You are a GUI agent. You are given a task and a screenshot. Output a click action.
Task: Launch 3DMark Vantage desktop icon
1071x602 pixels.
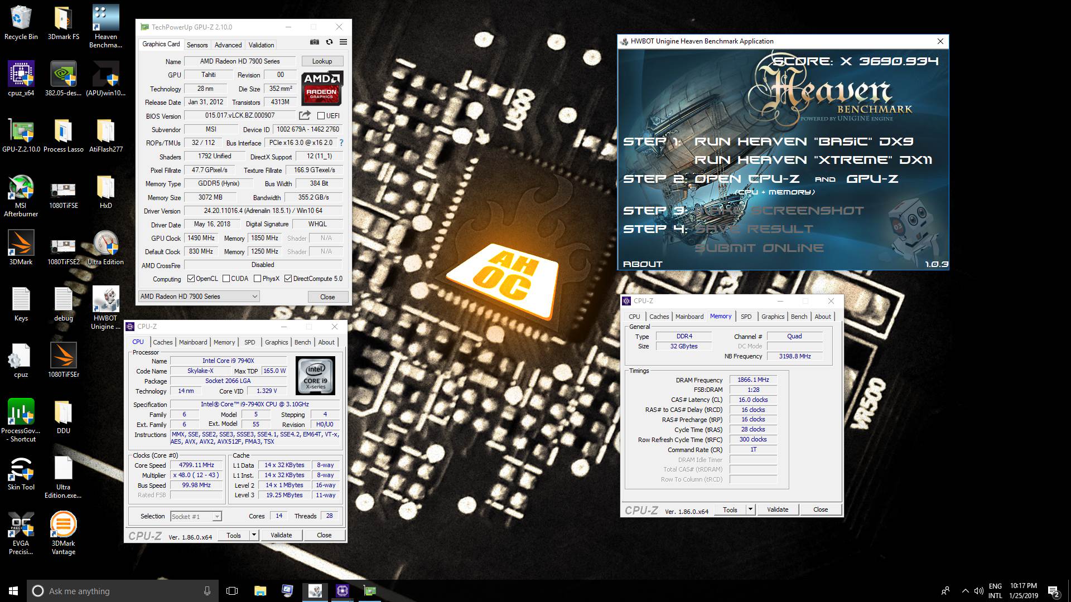coord(63,533)
